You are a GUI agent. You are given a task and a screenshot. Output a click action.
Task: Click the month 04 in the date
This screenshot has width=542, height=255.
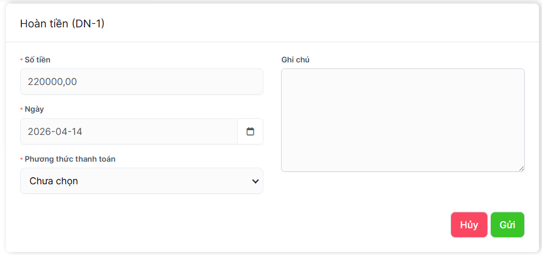(62, 131)
